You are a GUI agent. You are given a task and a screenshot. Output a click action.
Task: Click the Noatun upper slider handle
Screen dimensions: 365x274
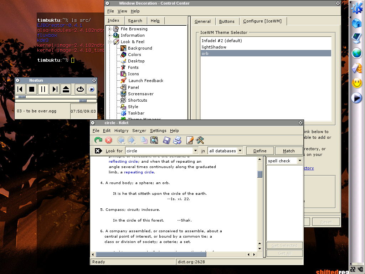[x=22, y=97]
